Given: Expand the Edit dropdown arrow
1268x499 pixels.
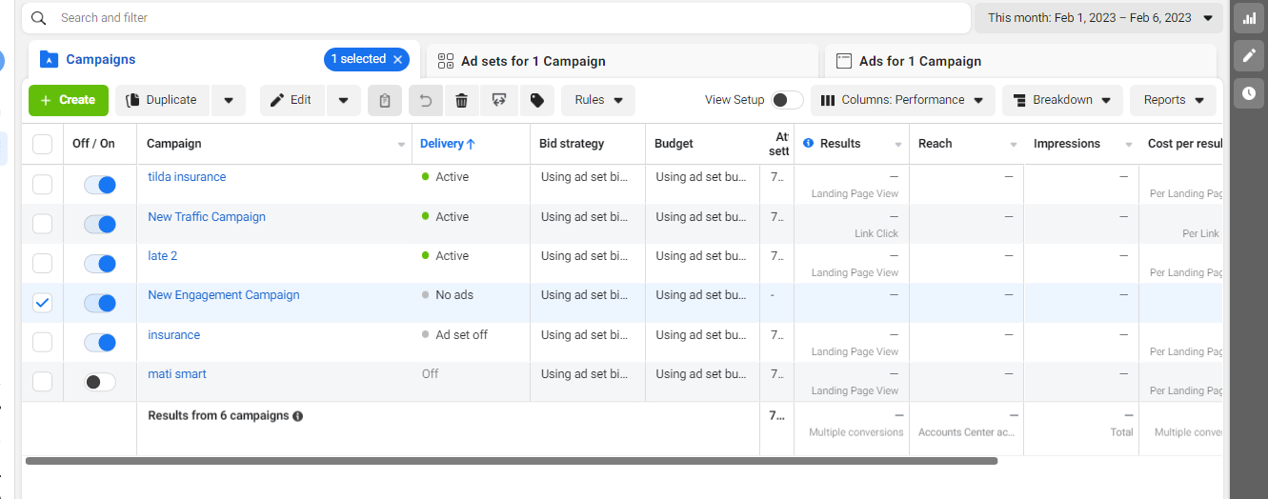Looking at the screenshot, I should tap(343, 100).
